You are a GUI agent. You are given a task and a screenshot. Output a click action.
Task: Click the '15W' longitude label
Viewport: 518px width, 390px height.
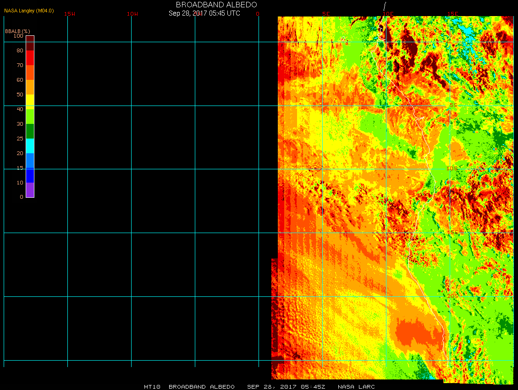70,14
